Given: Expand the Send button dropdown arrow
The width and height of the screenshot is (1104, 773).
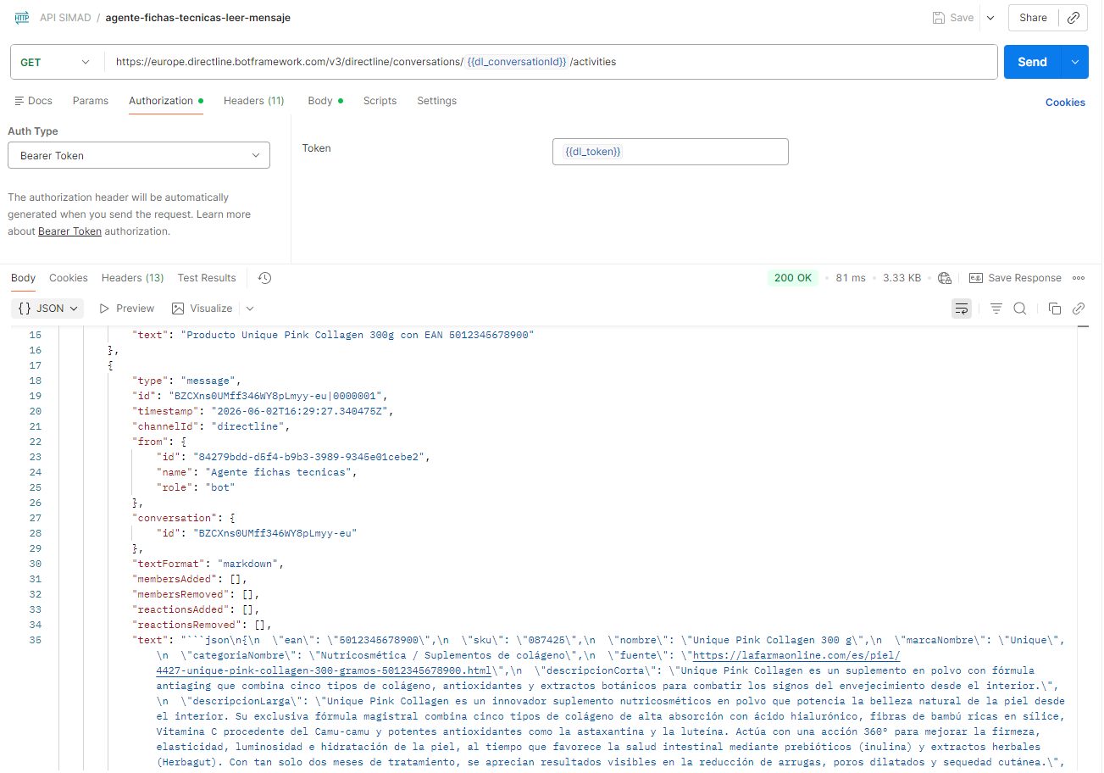Looking at the screenshot, I should 1075,62.
